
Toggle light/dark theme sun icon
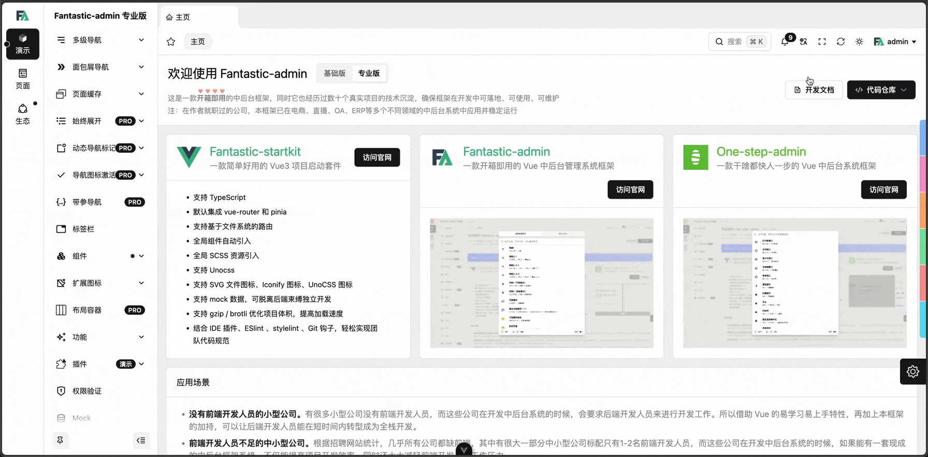tap(859, 41)
